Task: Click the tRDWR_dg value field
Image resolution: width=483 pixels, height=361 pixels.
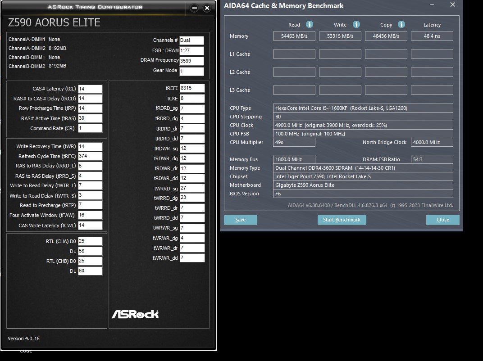Action: (192, 158)
